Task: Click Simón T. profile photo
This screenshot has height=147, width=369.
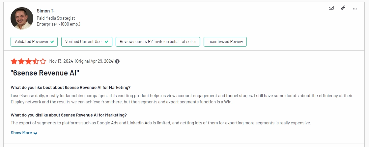Action: (22, 18)
